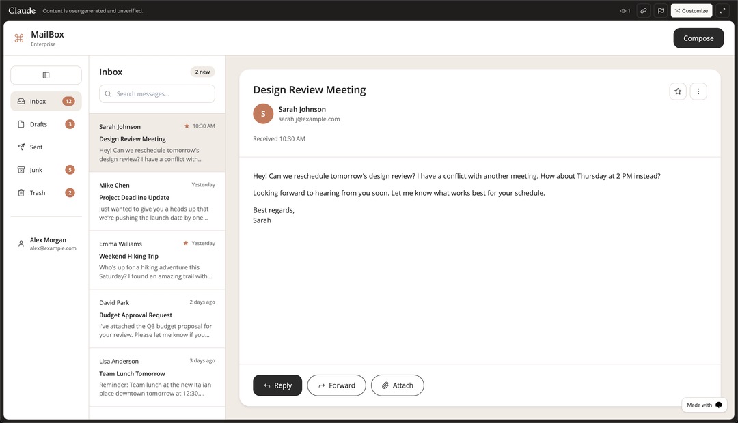This screenshot has height=423, width=738.
Task: Click the Design Review Meeting heading
Action: click(x=310, y=90)
